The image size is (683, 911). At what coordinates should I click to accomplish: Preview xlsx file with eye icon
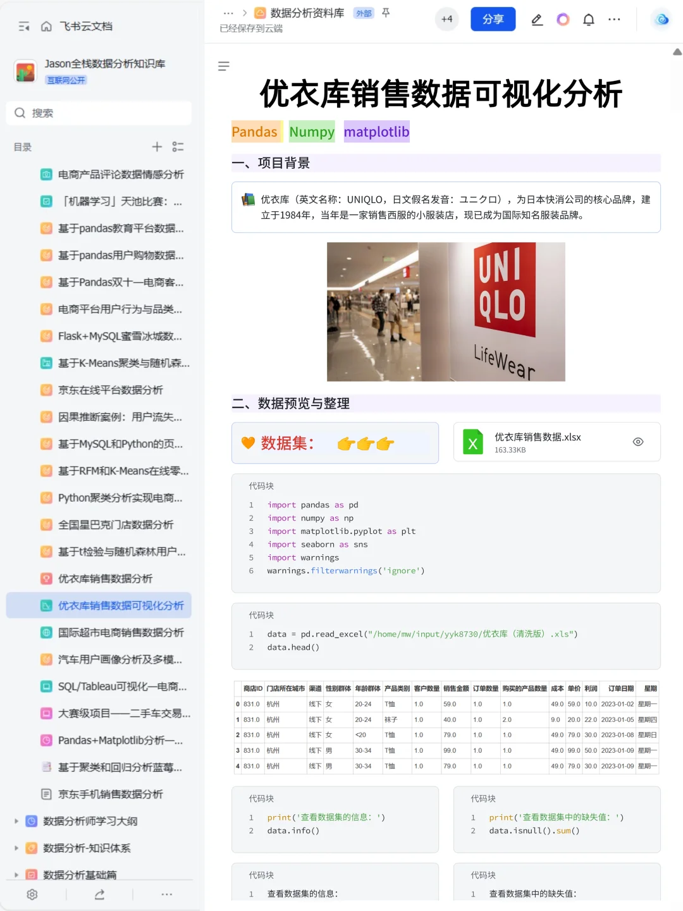[638, 442]
